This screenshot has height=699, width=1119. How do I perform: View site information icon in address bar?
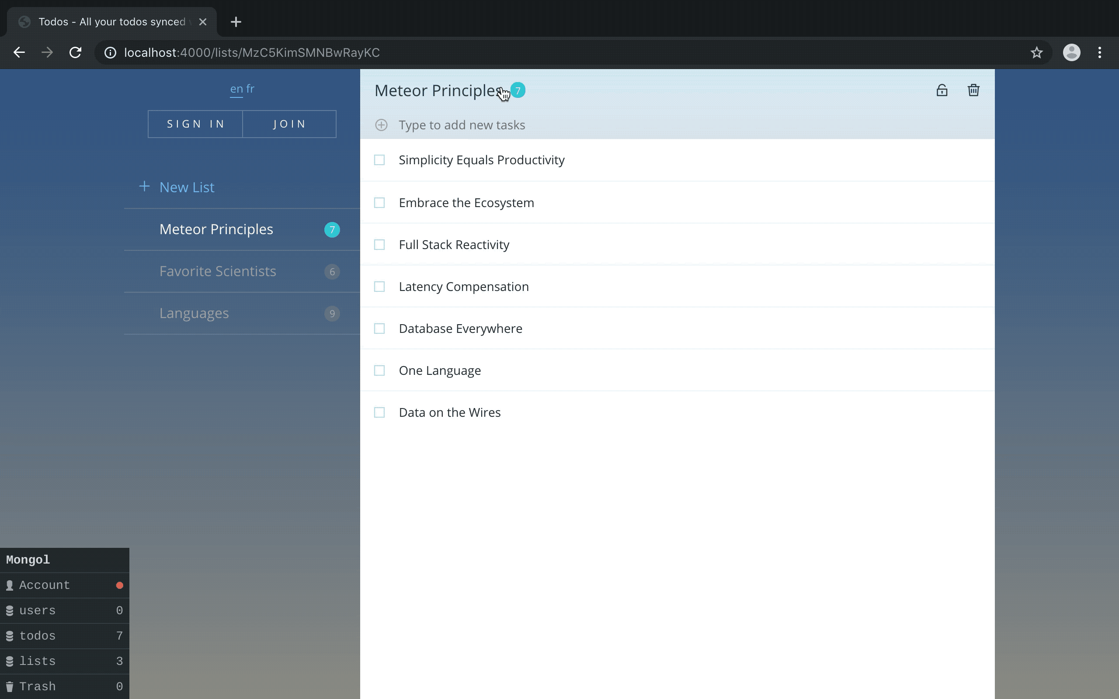click(x=110, y=53)
